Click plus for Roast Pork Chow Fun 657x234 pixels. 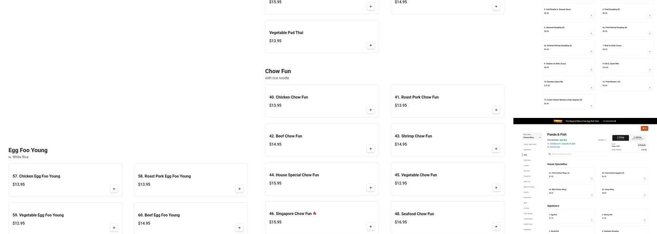(x=496, y=110)
